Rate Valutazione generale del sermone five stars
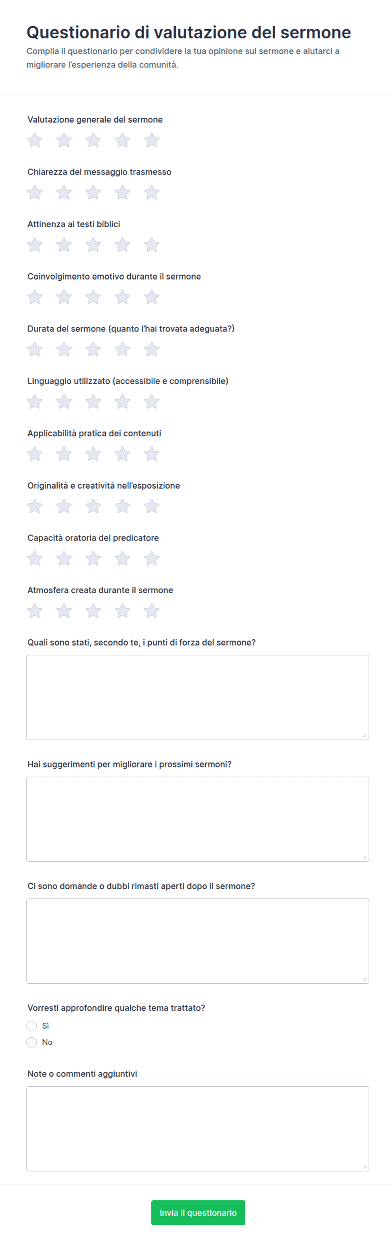This screenshot has width=392, height=1246. point(152,140)
